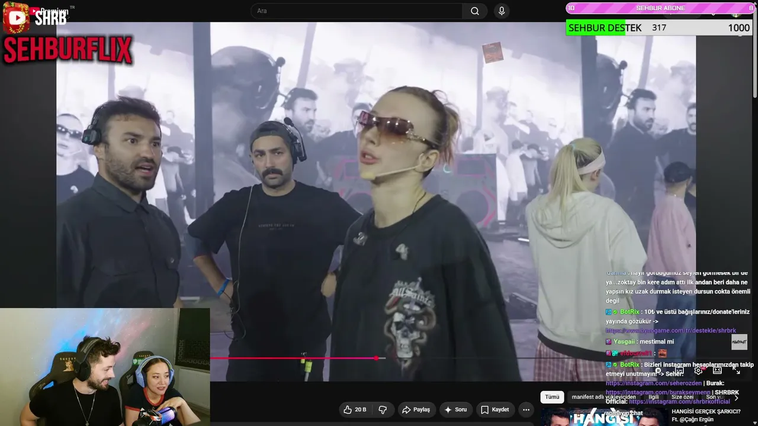Start voice search with microphone icon
Image resolution: width=758 pixels, height=426 pixels.
(x=502, y=11)
